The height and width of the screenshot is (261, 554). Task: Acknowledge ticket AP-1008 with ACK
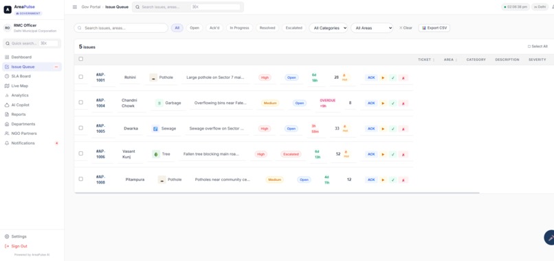(371, 179)
